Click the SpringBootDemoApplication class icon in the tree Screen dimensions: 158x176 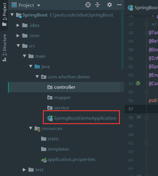(x=50, y=118)
